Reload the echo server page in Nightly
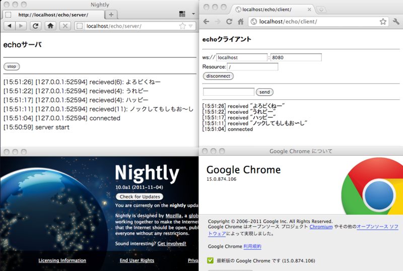 coord(35,26)
